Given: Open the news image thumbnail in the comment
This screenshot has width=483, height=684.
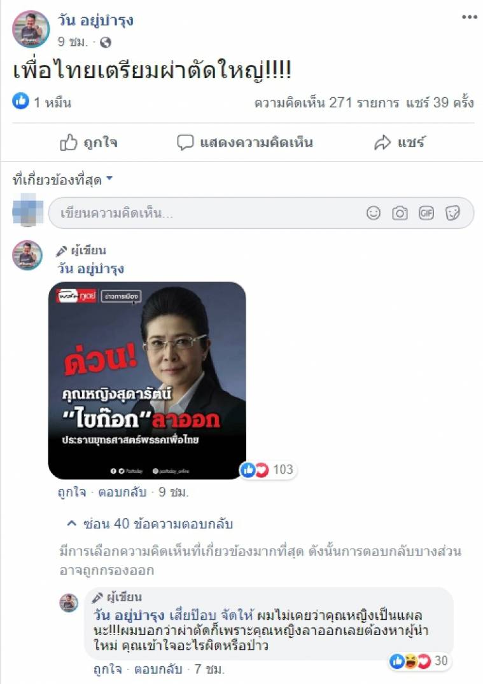Looking at the screenshot, I should [x=147, y=380].
